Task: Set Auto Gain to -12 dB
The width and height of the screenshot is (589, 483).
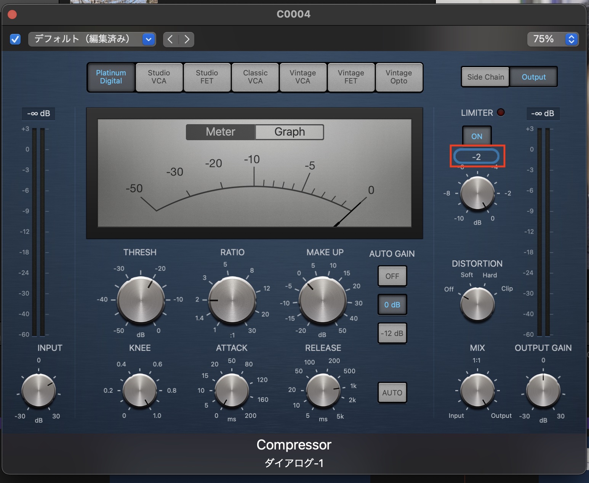Action: (x=392, y=333)
